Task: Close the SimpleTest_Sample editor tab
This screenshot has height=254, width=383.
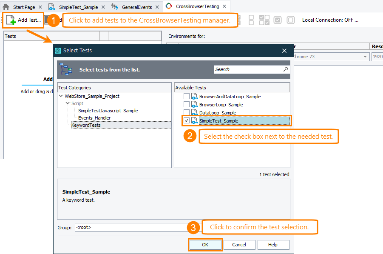Action: tap(103, 7)
